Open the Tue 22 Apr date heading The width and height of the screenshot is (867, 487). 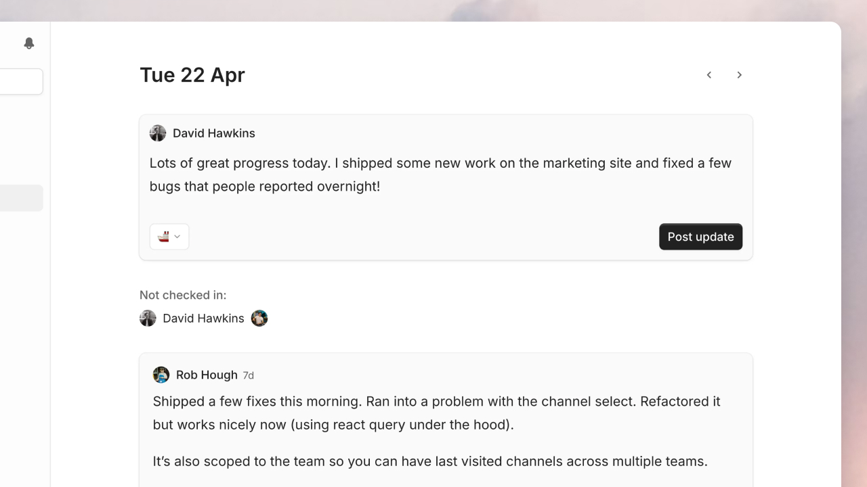(x=192, y=74)
